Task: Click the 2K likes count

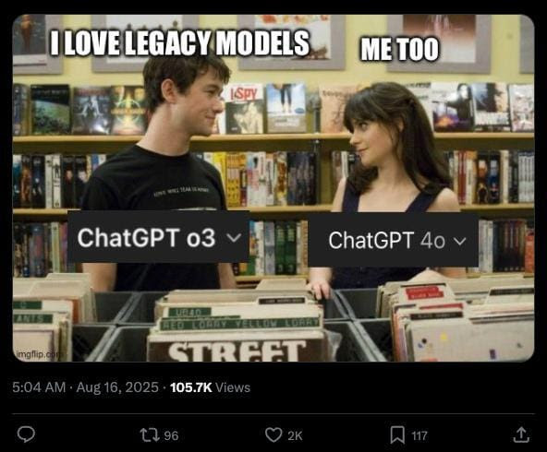Action: [x=295, y=435]
